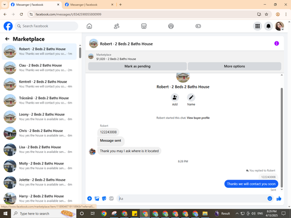This screenshot has width=291, height=218.
Task: Open Task View on the taskbar
Action: [93, 213]
